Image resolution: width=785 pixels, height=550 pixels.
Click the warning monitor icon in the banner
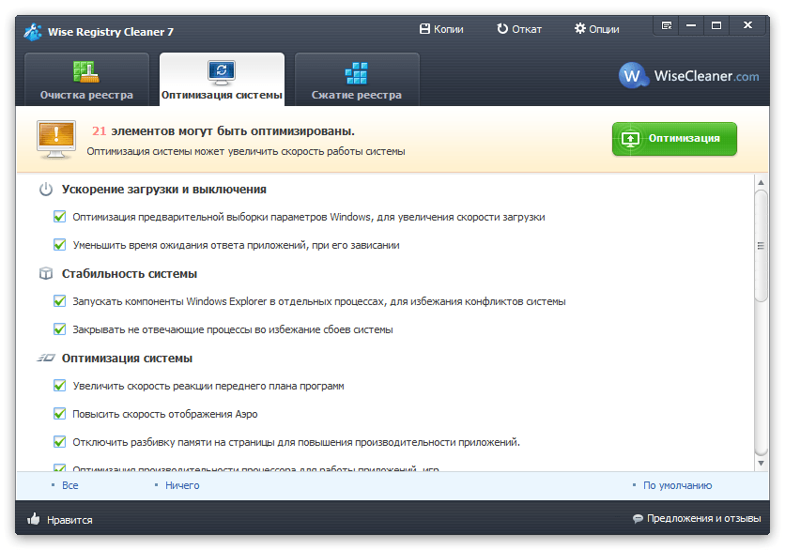56,140
